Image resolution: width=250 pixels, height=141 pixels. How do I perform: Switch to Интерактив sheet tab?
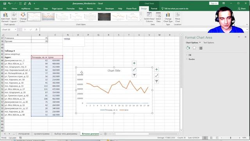[24, 134]
